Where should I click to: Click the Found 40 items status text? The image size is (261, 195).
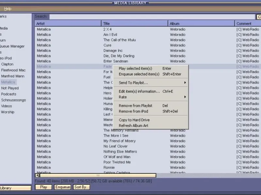point(93,181)
